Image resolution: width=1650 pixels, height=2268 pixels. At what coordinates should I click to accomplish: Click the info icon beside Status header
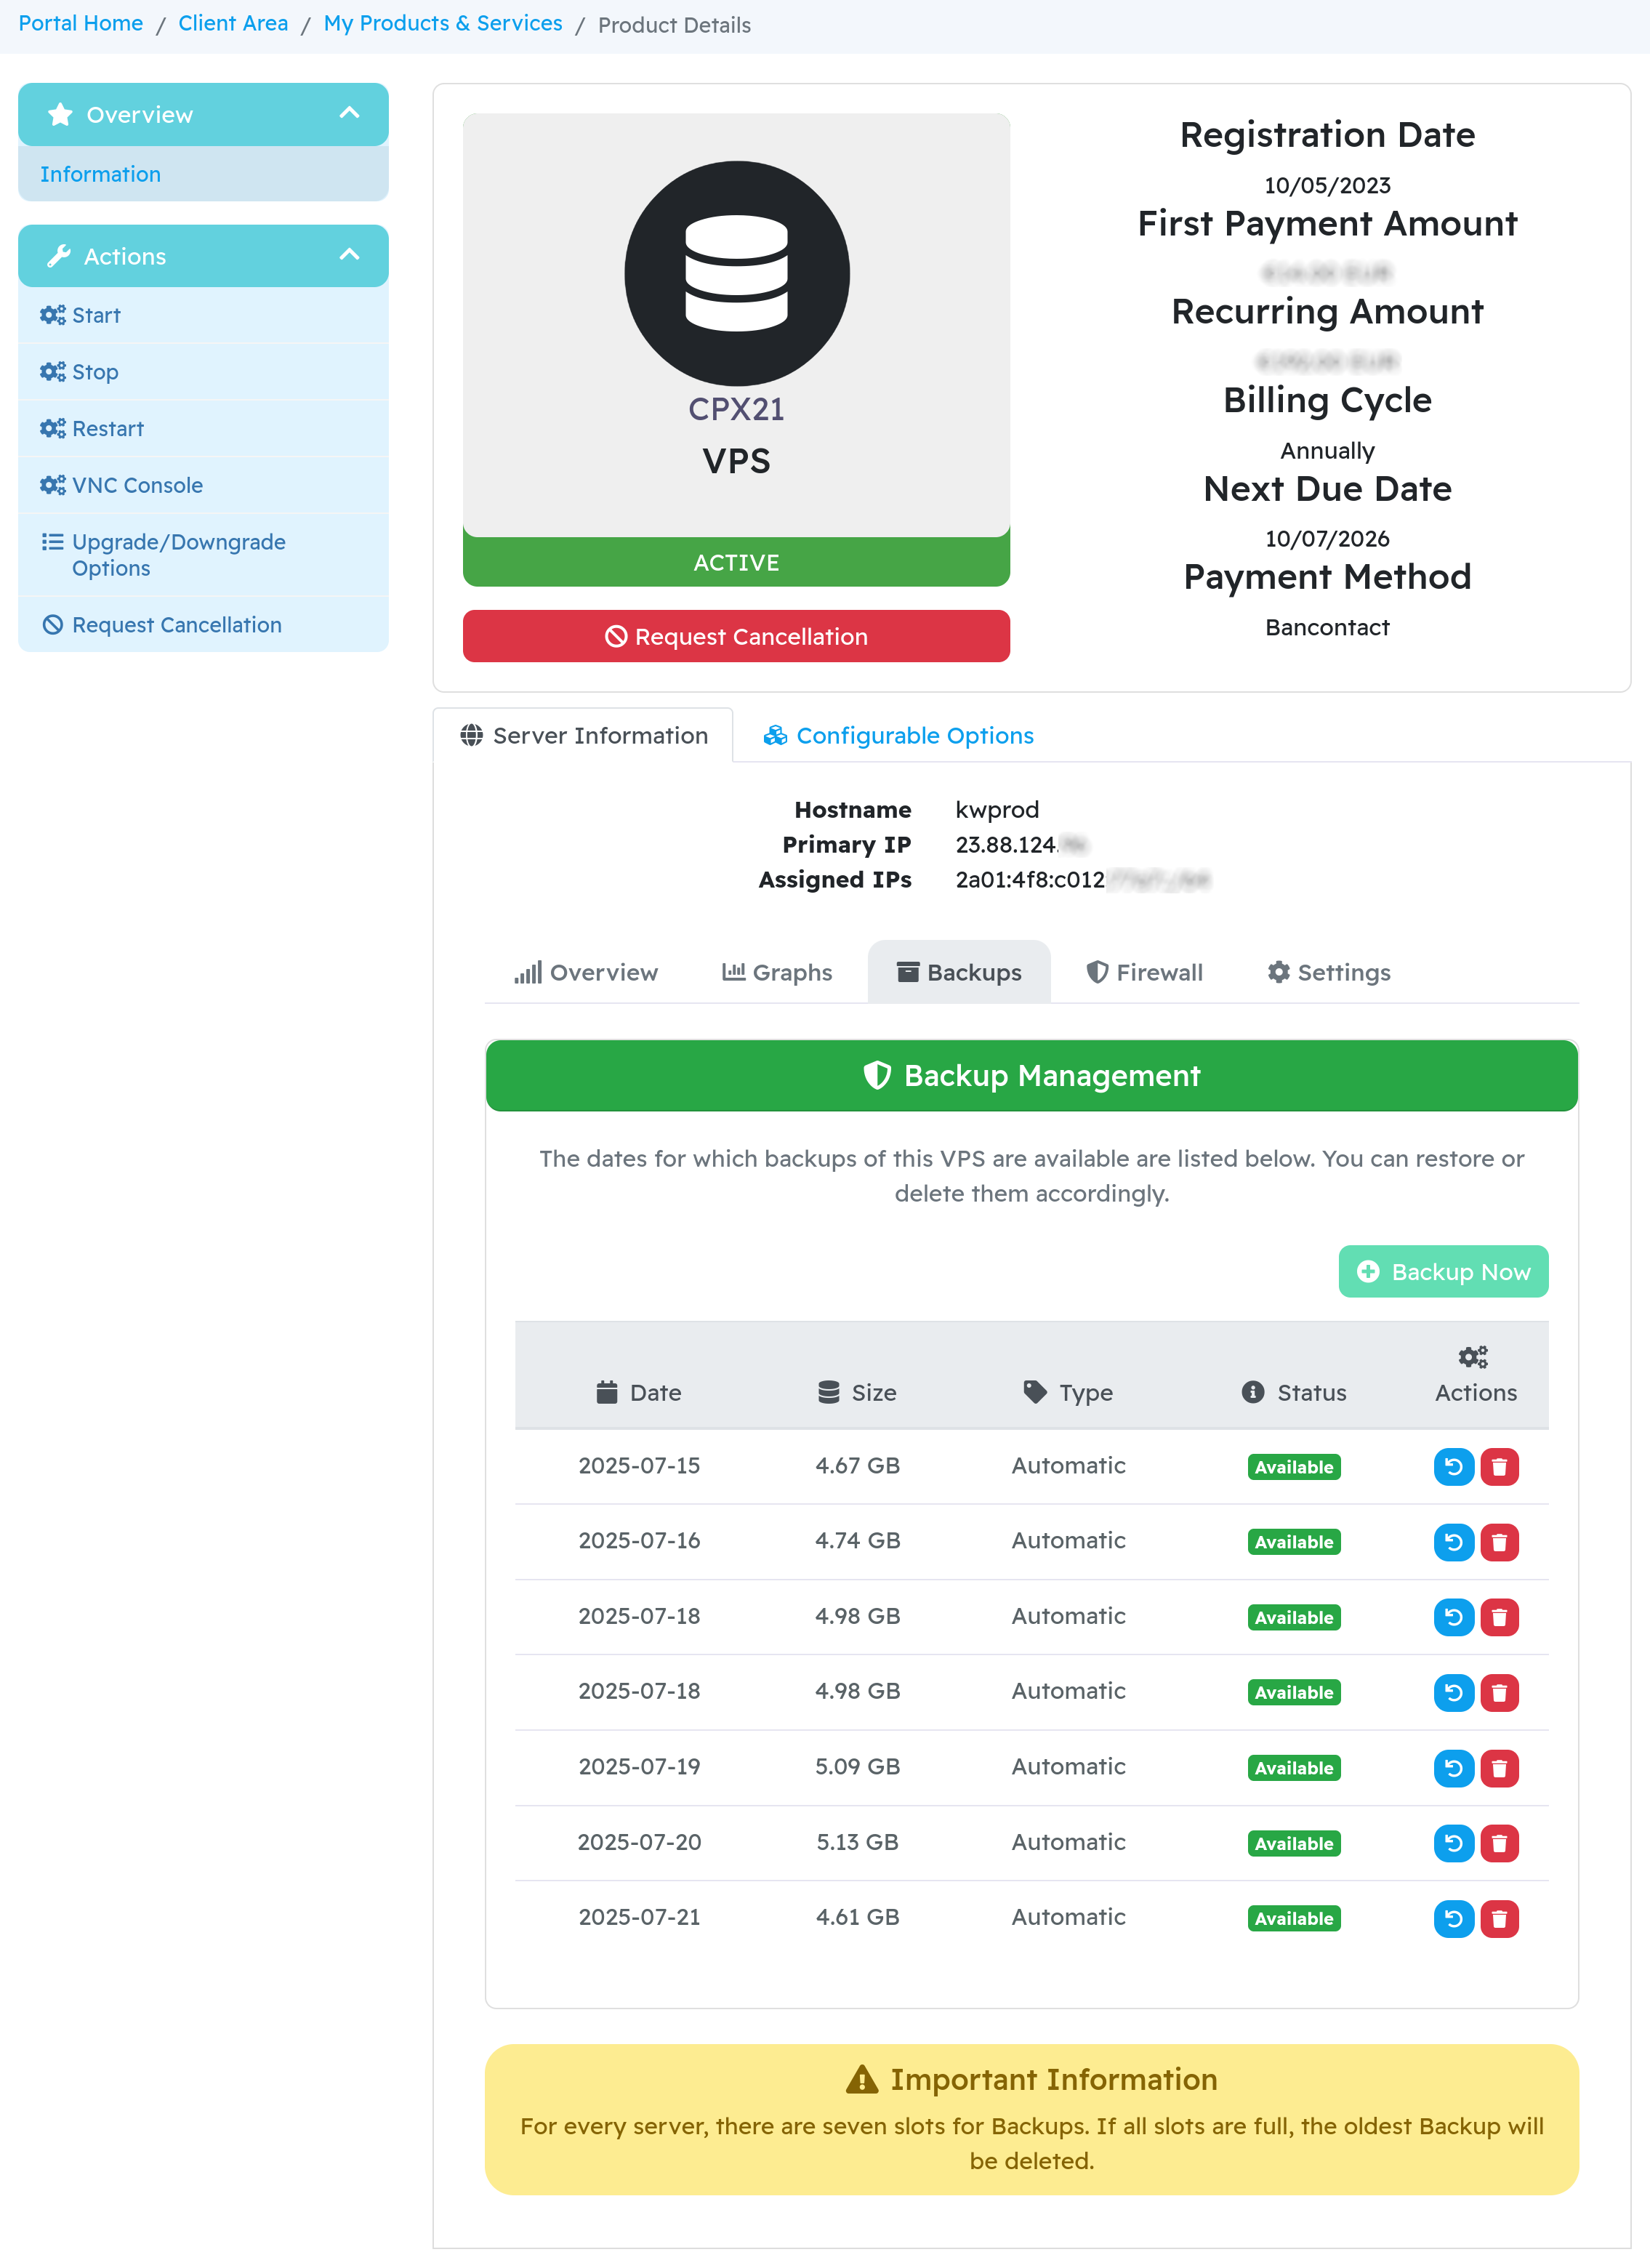pos(1252,1392)
